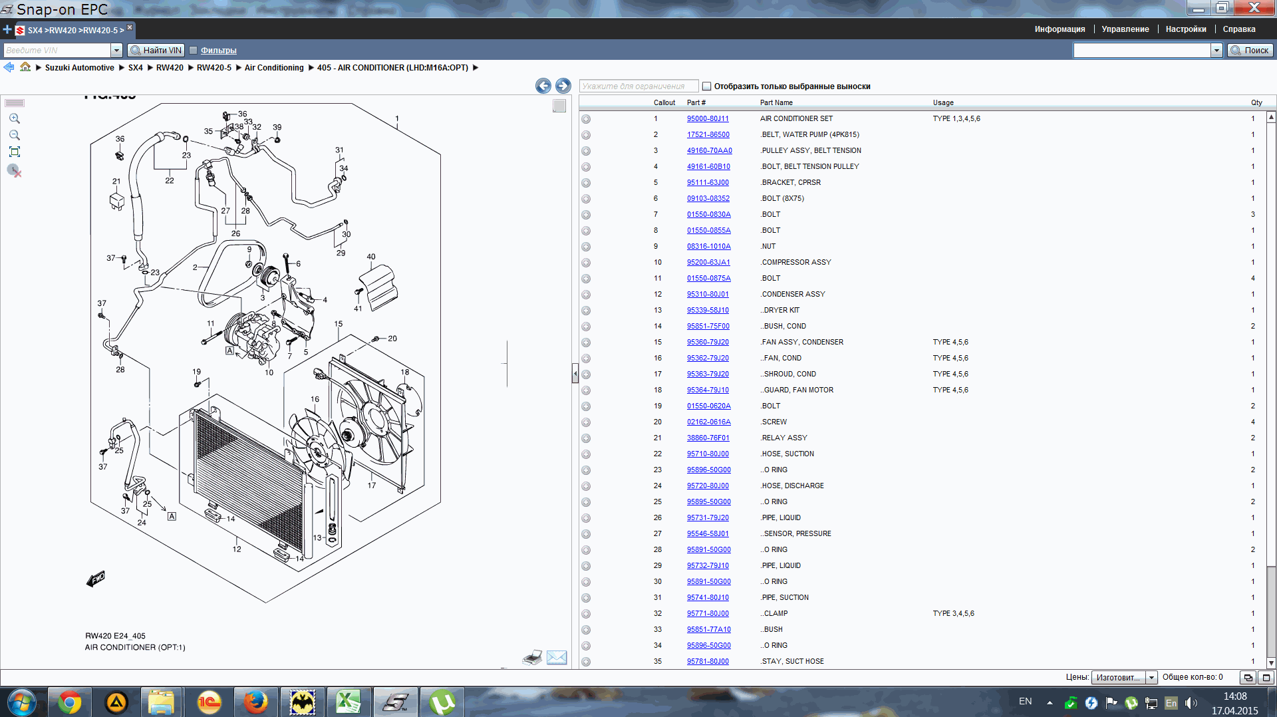Check 'Отобразить только выбранные выноски' box
This screenshot has height=717, width=1277.
707,86
